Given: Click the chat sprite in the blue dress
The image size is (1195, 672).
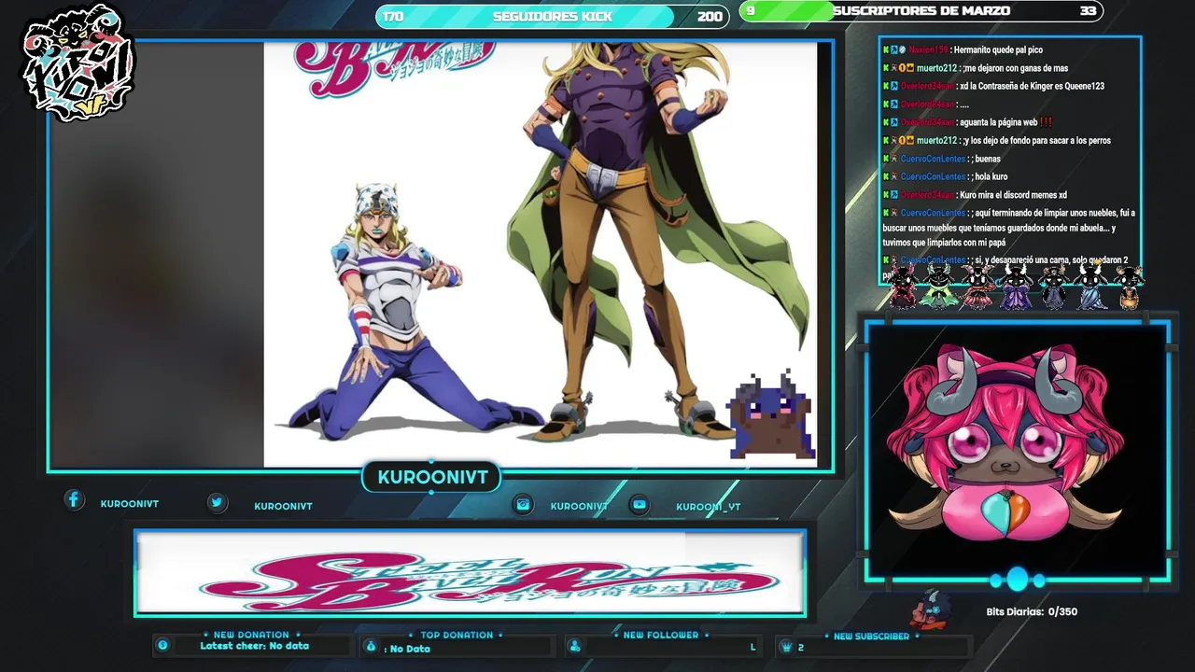Looking at the screenshot, I should pyautogui.click(x=1091, y=287).
